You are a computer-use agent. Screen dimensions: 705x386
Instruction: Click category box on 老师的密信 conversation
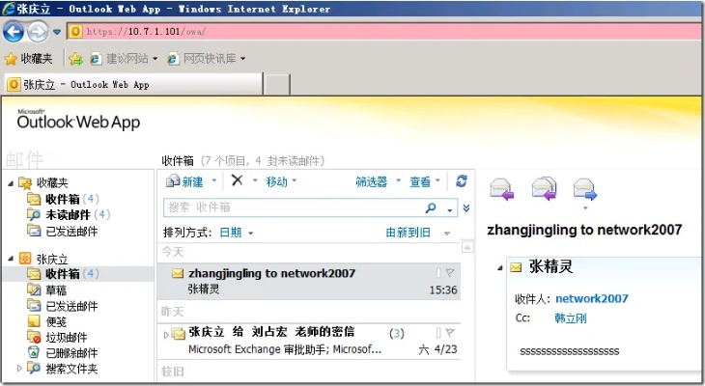coord(438,333)
